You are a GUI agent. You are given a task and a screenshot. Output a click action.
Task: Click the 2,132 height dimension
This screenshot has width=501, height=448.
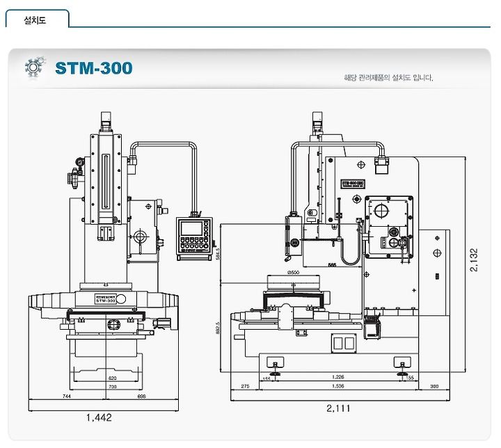pyautogui.click(x=474, y=259)
